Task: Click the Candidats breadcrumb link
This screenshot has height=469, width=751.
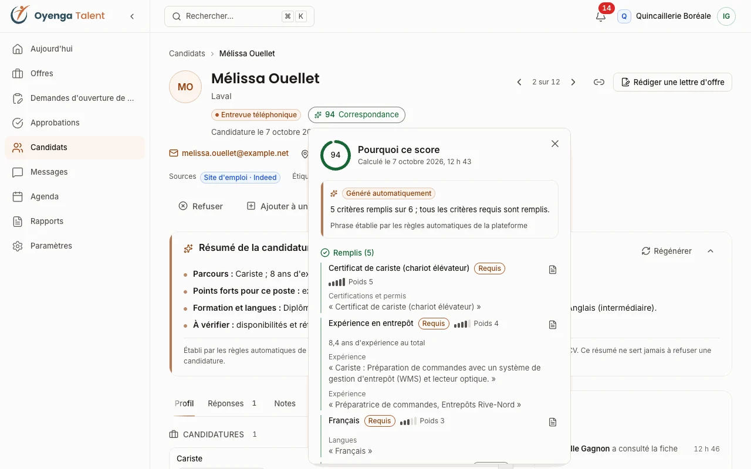Action: pos(187,53)
